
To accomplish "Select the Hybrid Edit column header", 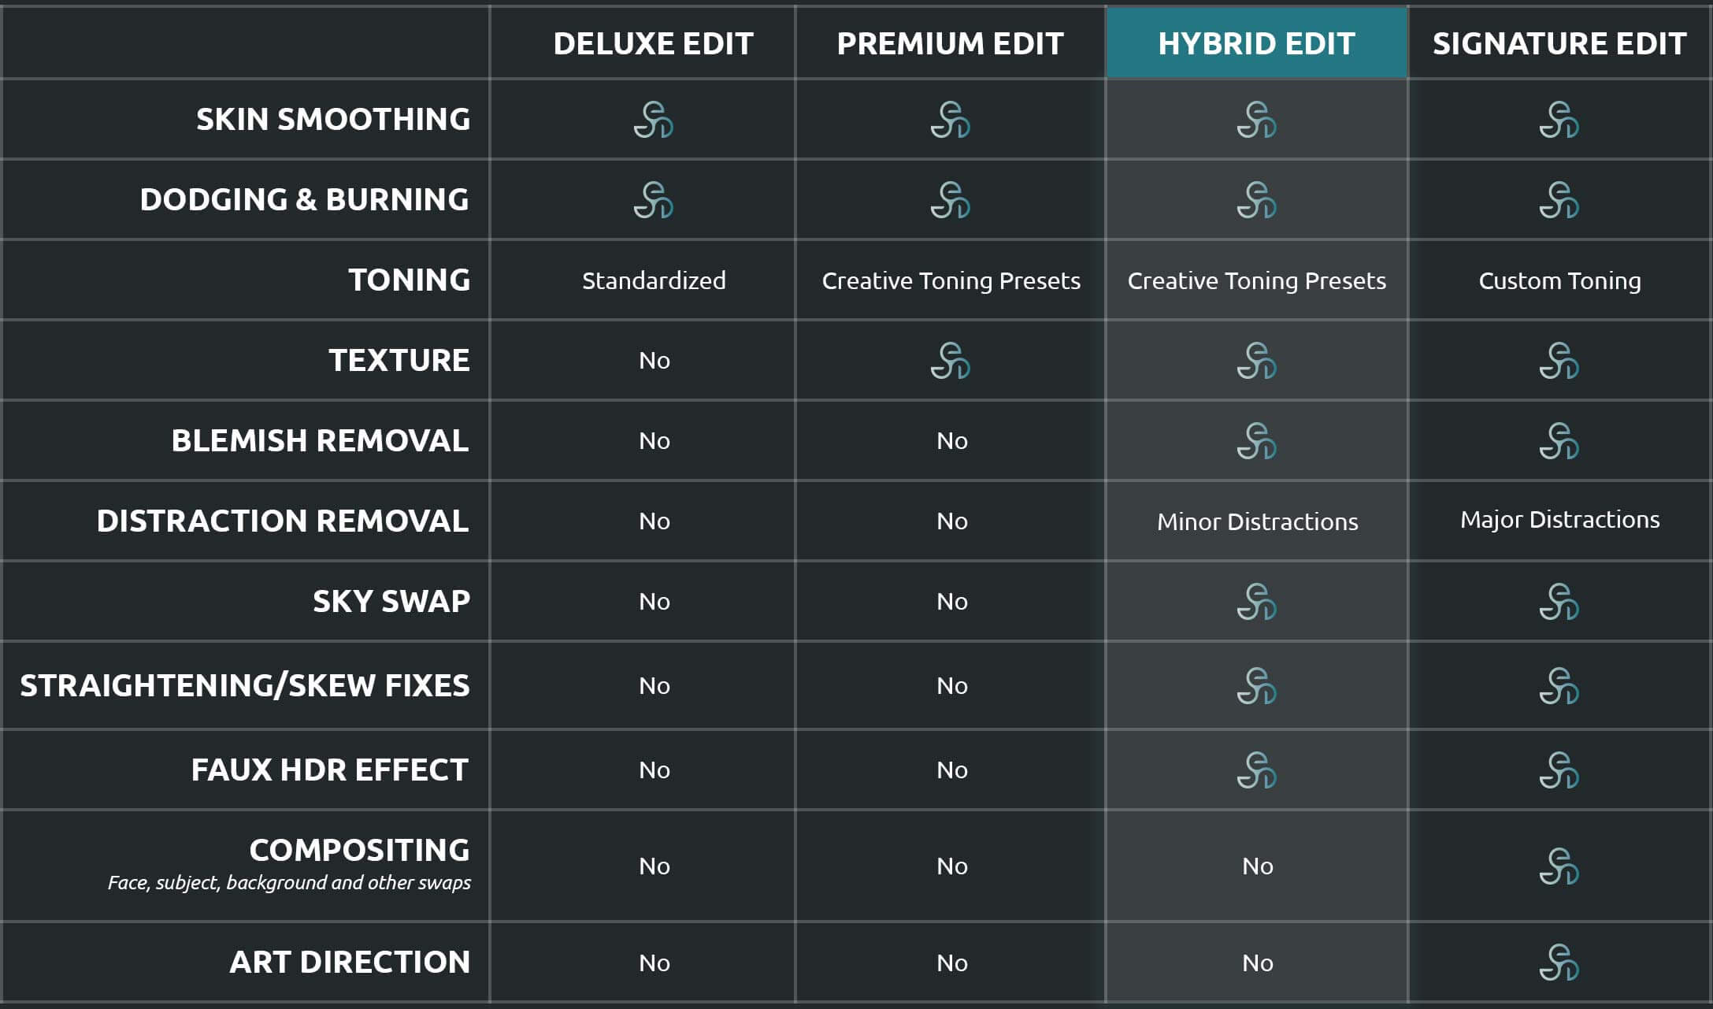I will [x=1256, y=43].
